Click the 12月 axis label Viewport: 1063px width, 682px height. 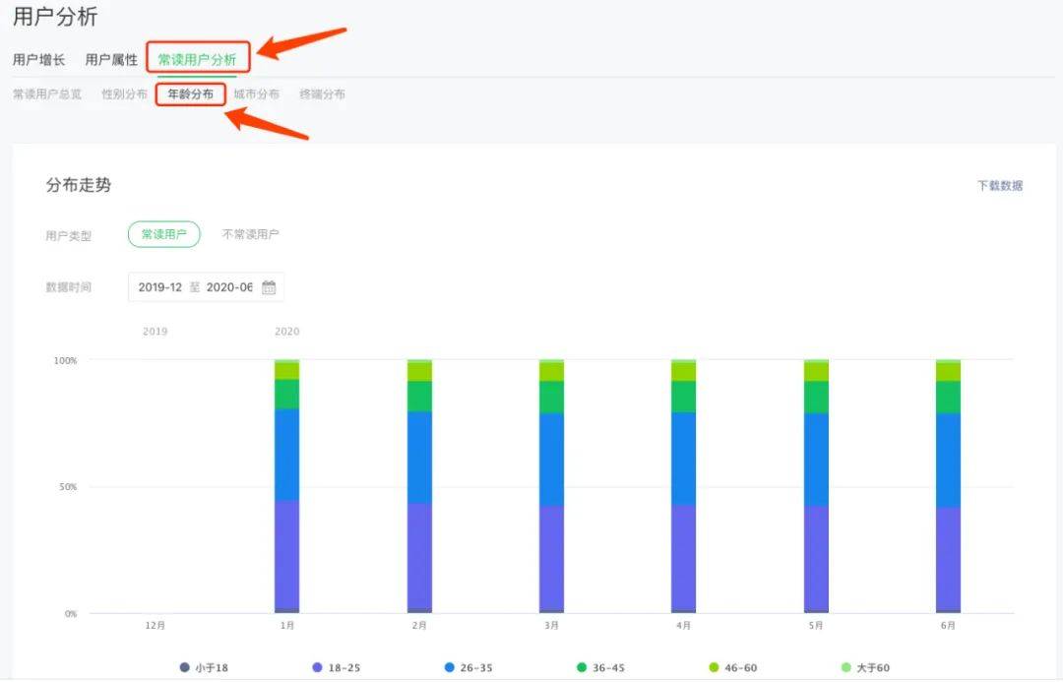[x=156, y=626]
